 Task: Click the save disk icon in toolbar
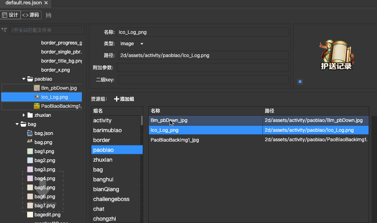(48, 15)
